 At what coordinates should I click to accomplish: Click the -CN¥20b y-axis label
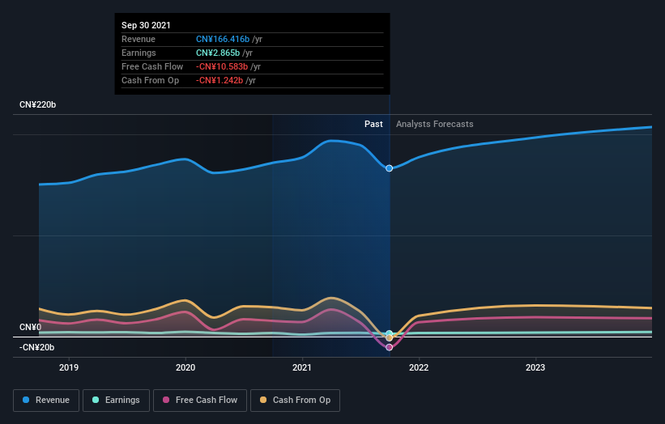click(x=37, y=347)
